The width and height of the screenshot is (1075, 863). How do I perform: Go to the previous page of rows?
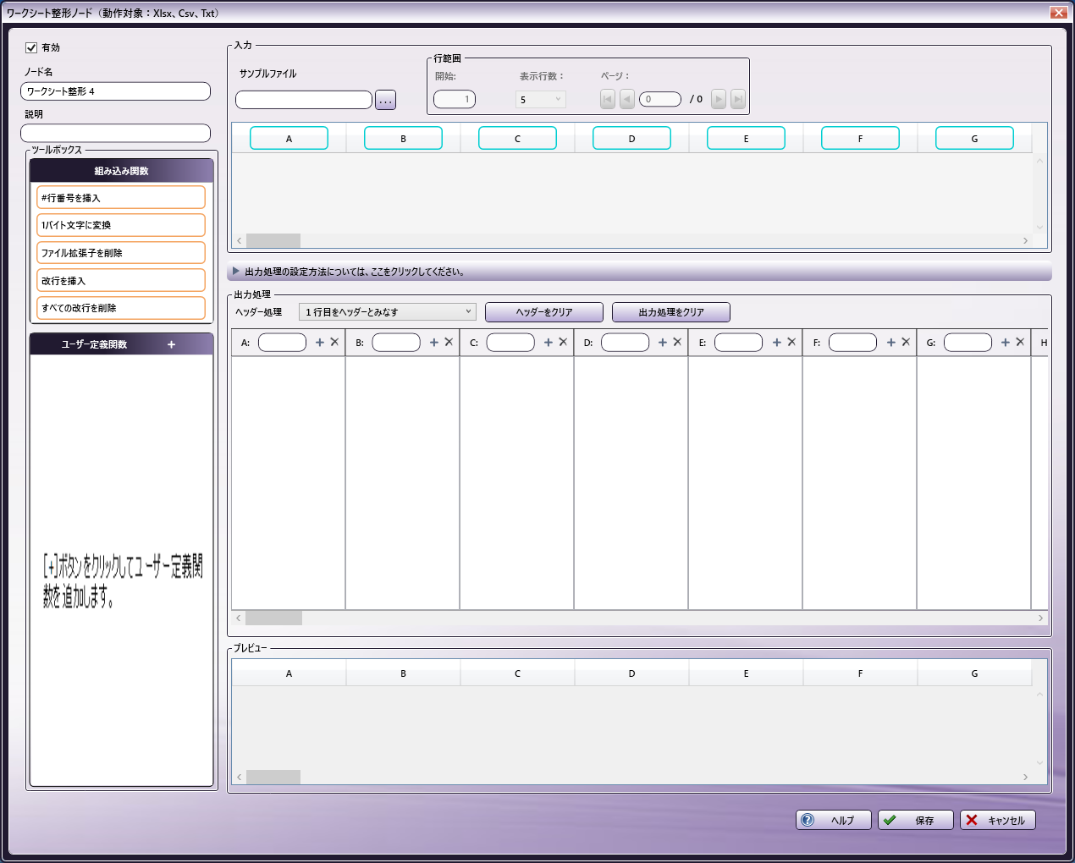[x=627, y=99]
